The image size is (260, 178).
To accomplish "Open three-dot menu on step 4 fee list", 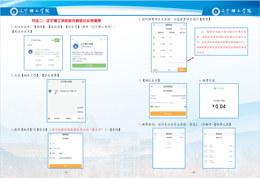I will coord(184,25).
